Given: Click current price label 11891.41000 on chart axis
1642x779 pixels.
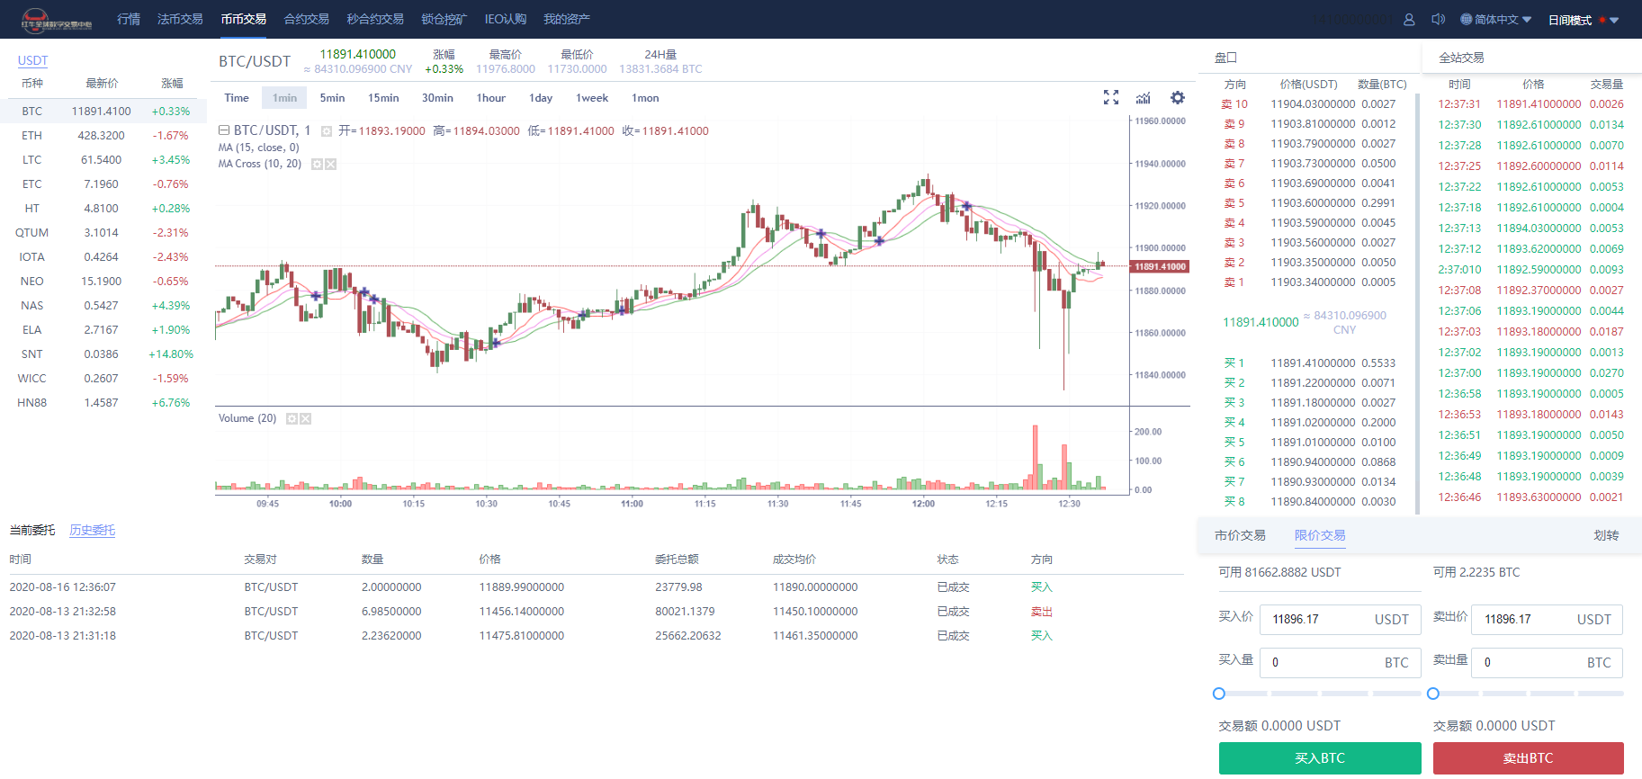Looking at the screenshot, I should 1161,266.
